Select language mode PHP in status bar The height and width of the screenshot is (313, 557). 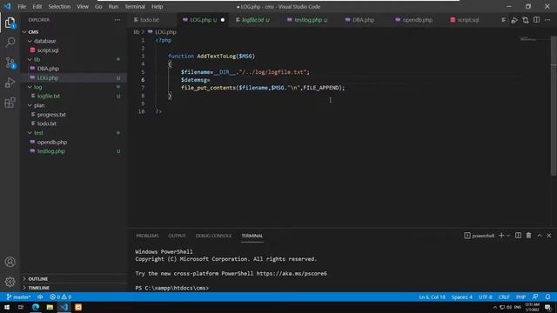[x=520, y=296]
